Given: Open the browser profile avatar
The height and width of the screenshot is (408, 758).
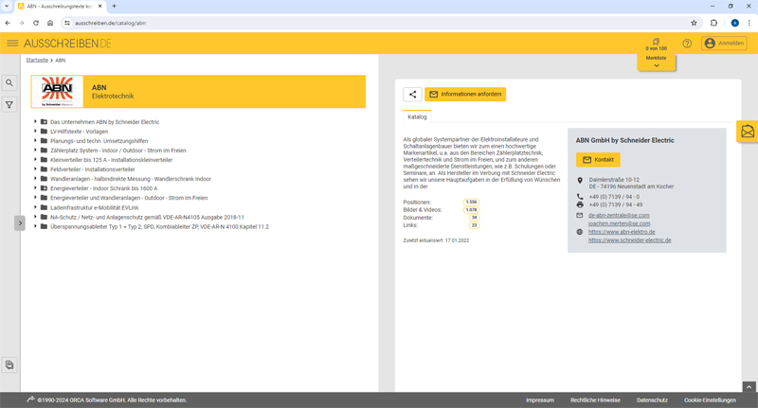Looking at the screenshot, I should (735, 23).
